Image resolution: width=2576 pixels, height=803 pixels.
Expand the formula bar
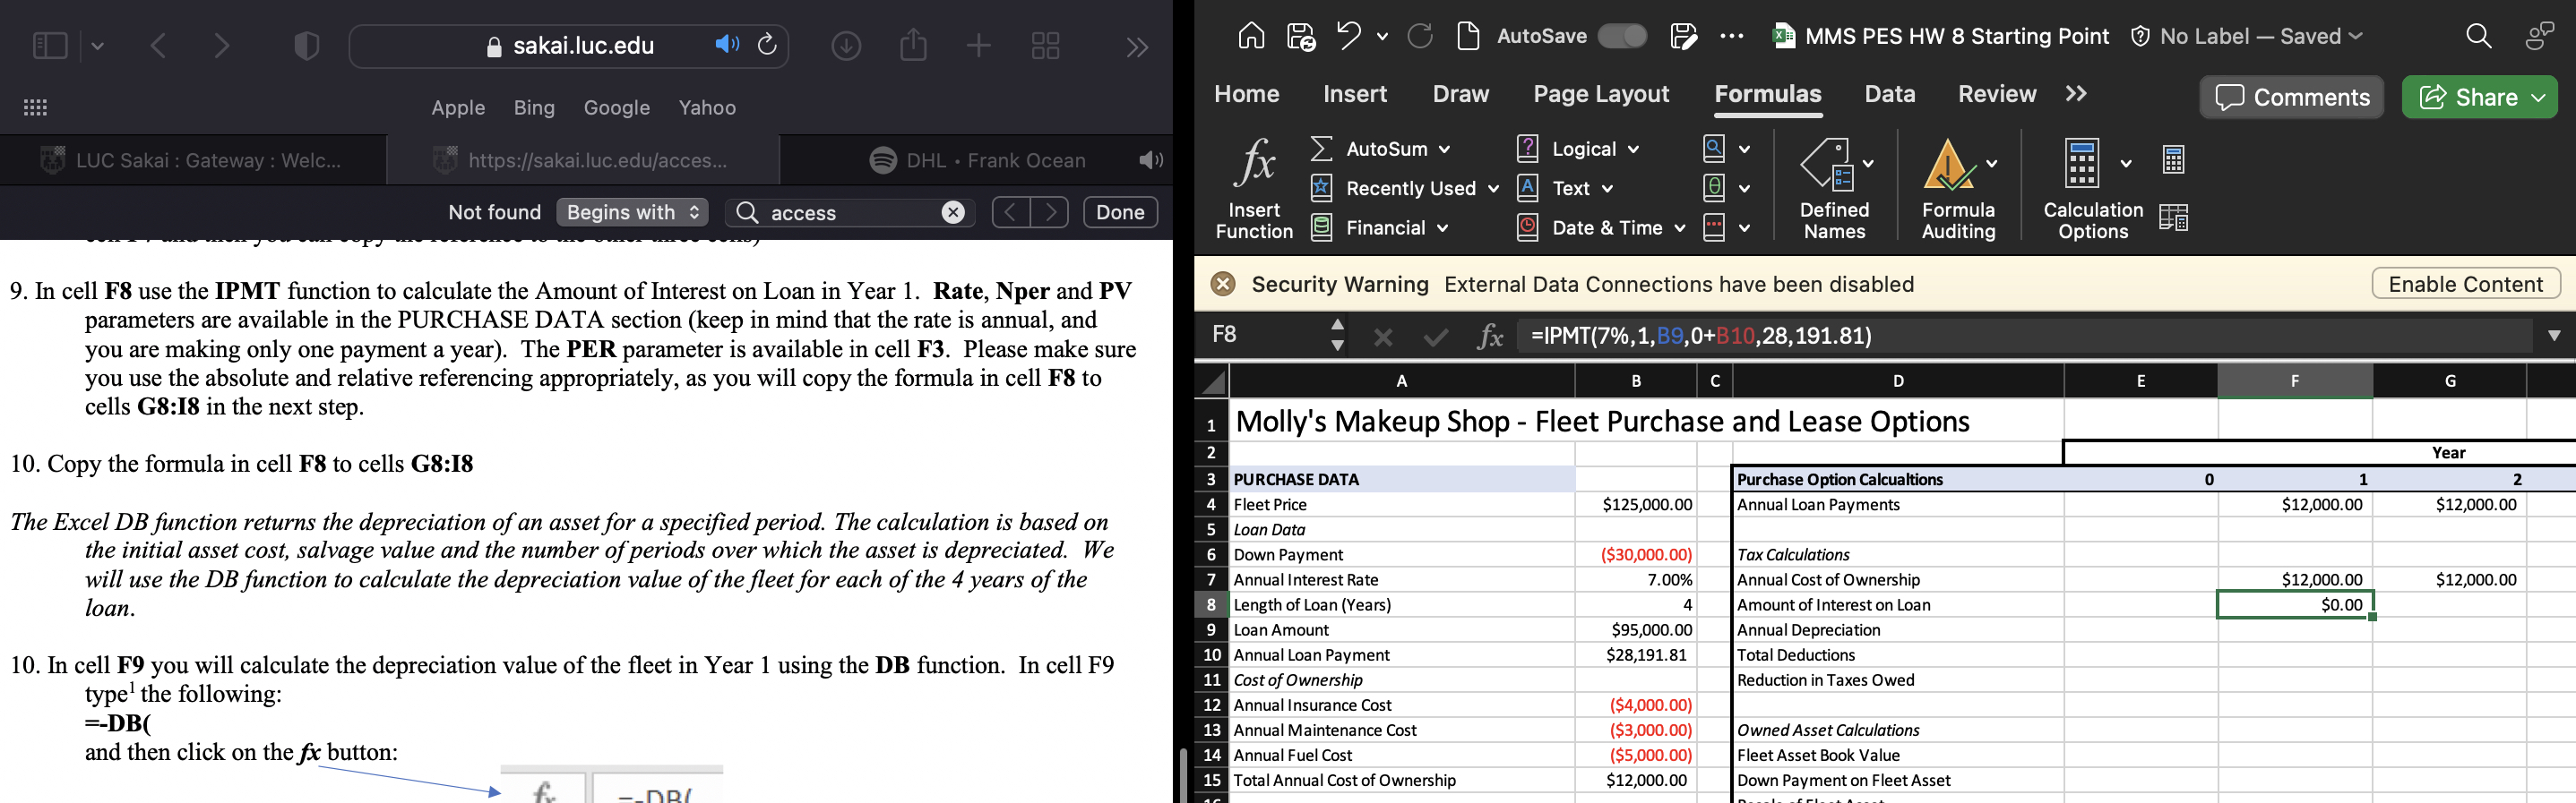2553,336
